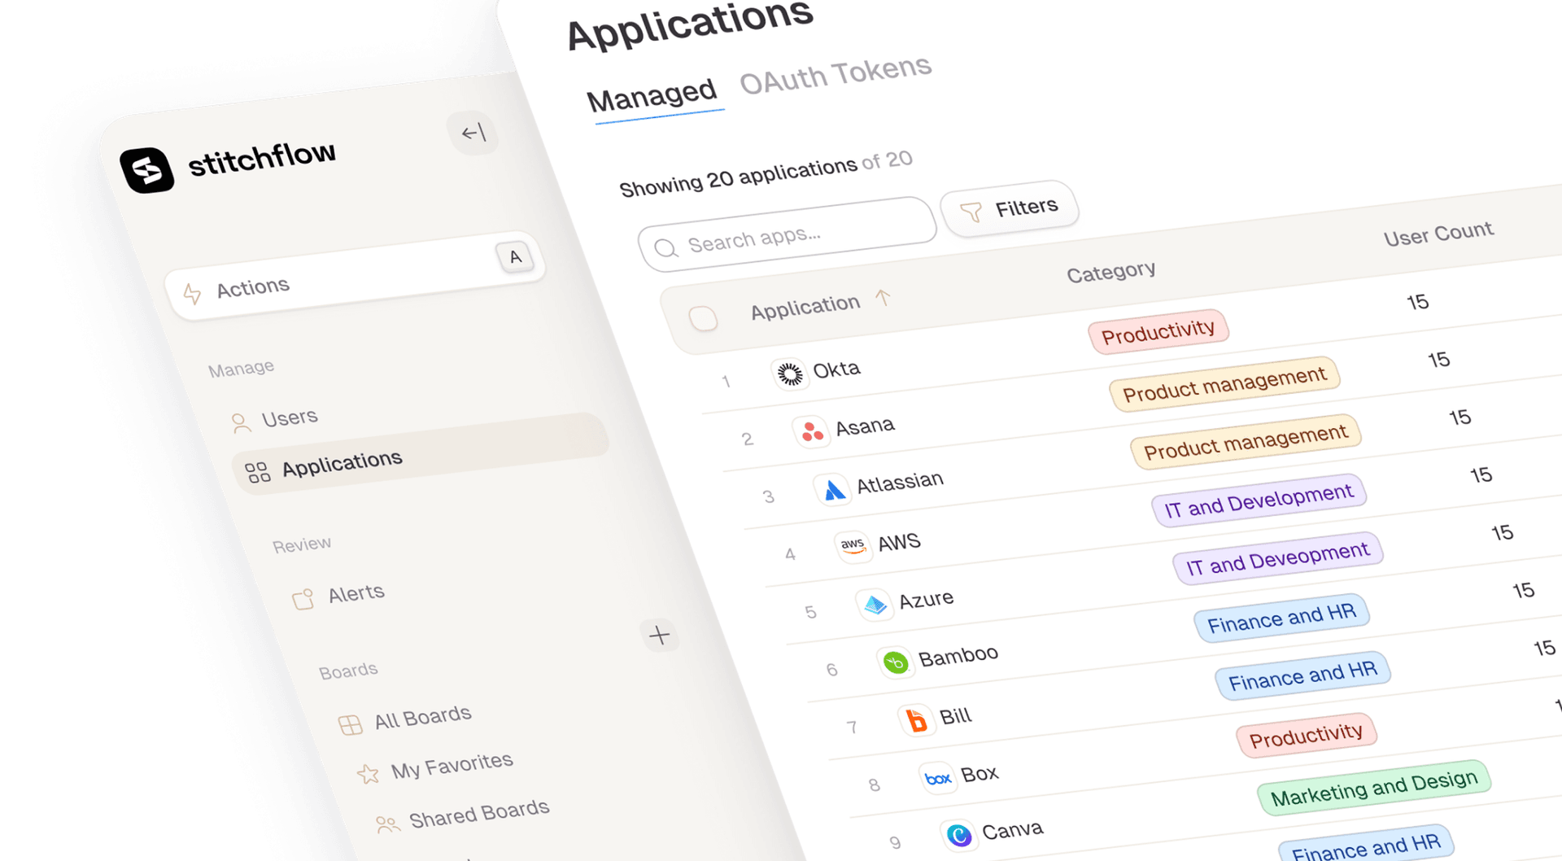Toggle the Application column sort order

884,298
